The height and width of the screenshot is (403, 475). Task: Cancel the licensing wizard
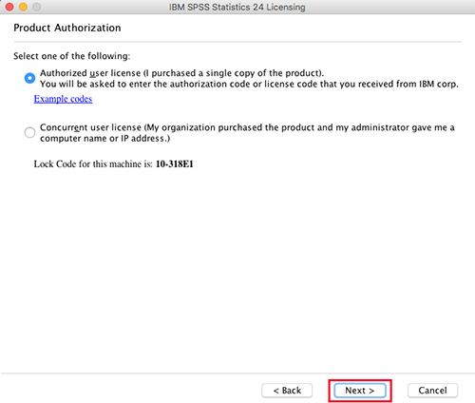tap(432, 391)
